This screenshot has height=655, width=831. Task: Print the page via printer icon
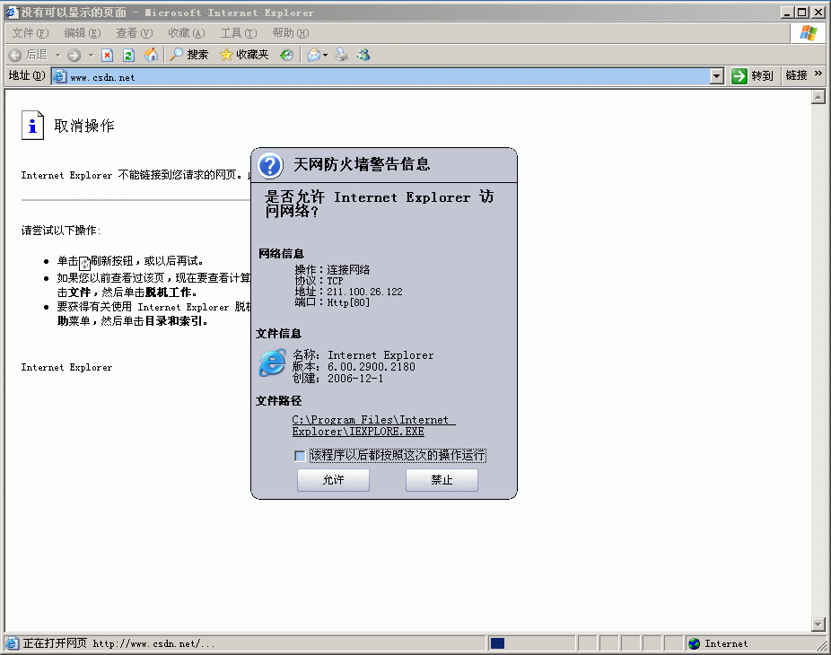(x=342, y=55)
